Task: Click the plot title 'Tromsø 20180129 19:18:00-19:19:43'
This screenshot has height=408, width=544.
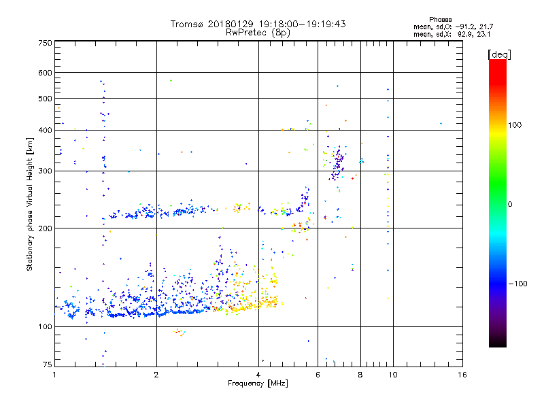Action: pos(258,24)
